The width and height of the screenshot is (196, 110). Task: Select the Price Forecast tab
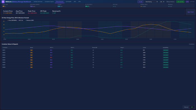pos(60,2)
